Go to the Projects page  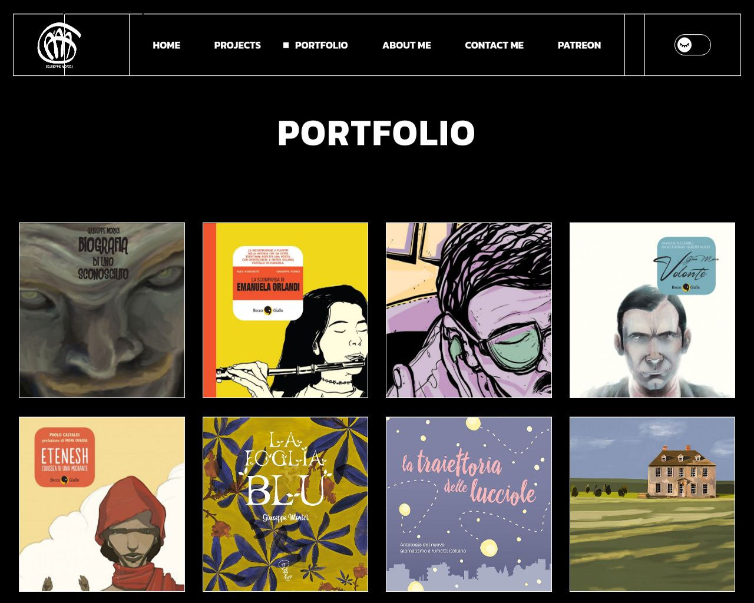pyautogui.click(x=237, y=45)
